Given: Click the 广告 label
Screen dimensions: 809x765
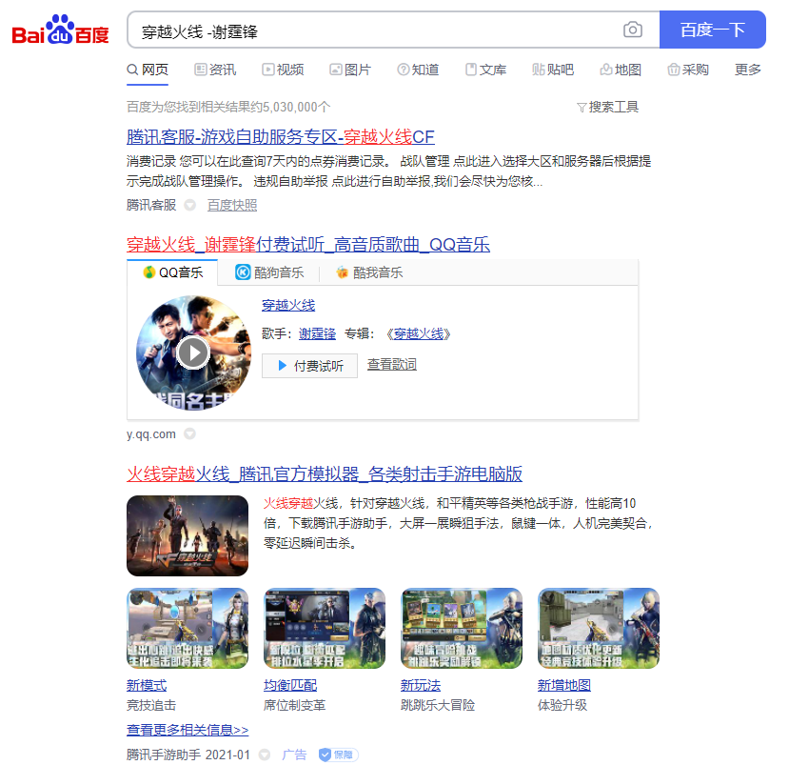Looking at the screenshot, I should click(x=294, y=755).
